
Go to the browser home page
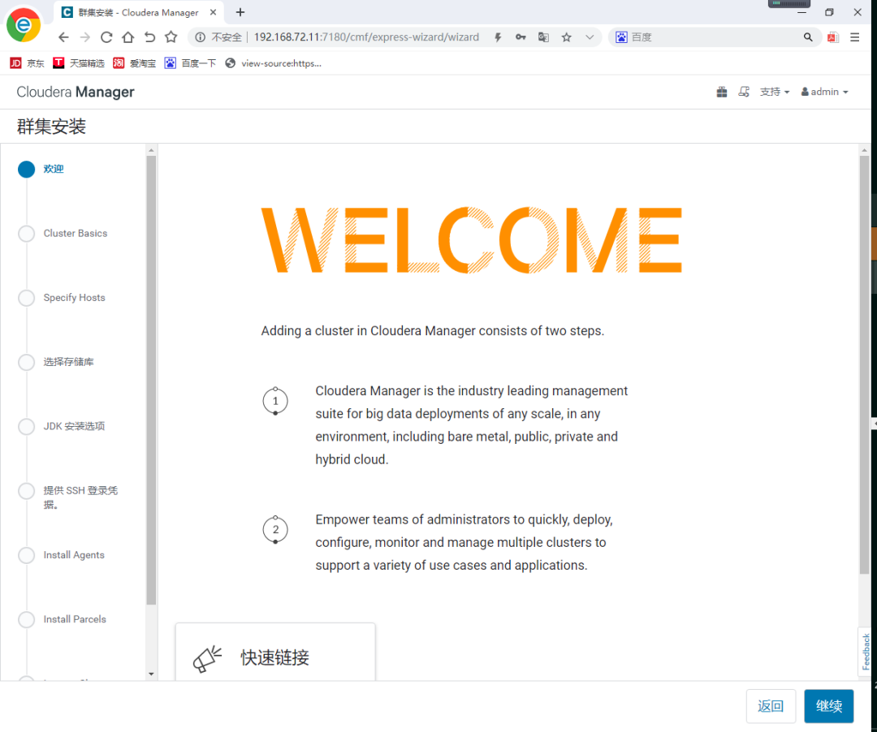click(128, 37)
